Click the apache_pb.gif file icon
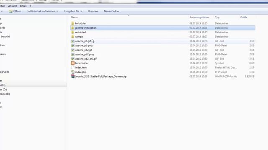Viewport: 268px width, 150px height. pos(72,41)
